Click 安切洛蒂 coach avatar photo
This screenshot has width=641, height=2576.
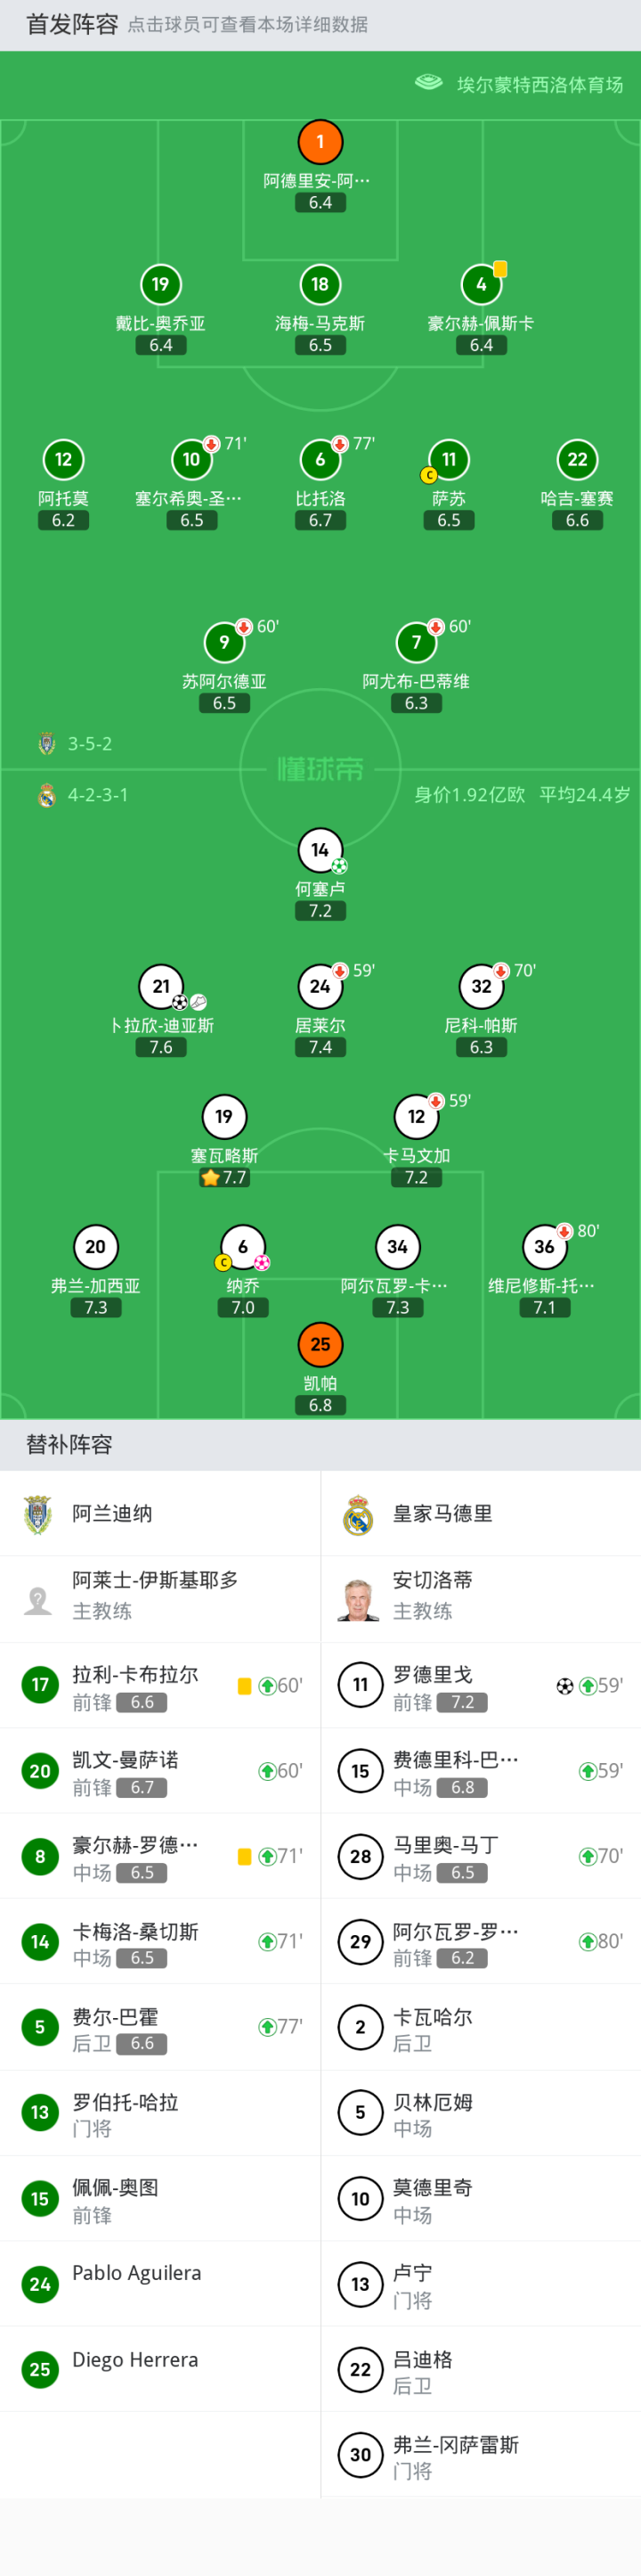[359, 1599]
